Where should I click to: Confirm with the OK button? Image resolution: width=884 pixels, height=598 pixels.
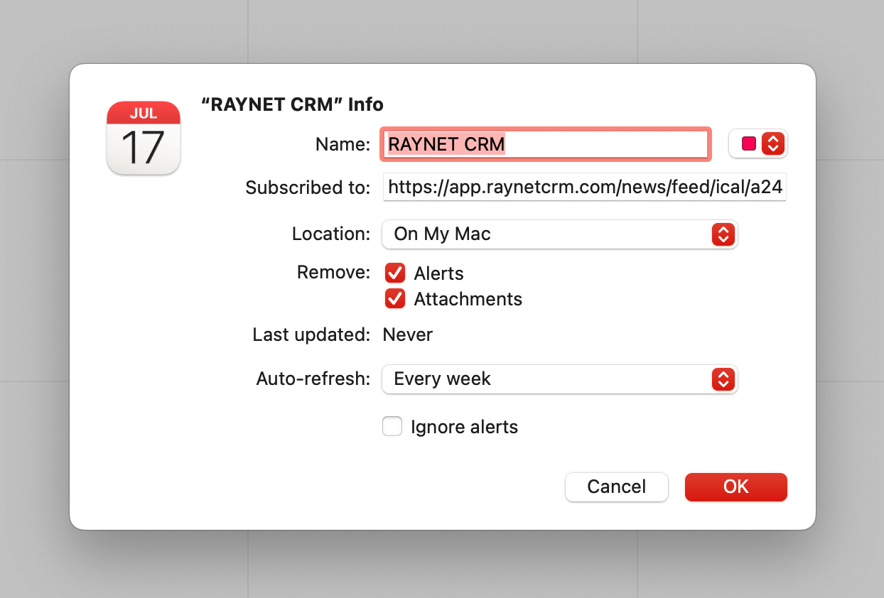point(736,487)
